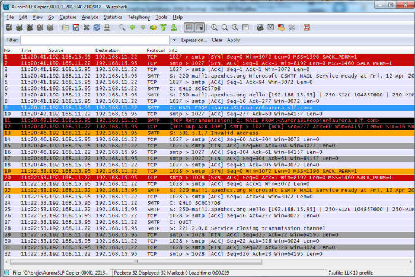Open a capture file folder icon

coord(65,27)
